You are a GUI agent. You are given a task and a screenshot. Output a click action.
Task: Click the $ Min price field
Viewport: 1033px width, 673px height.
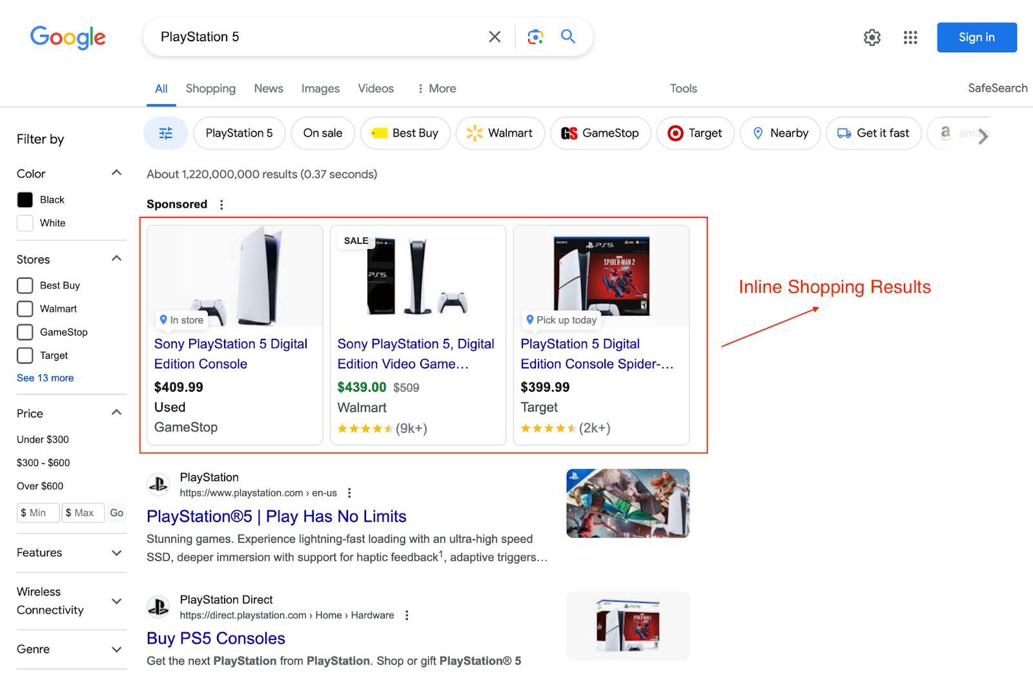[x=38, y=513]
